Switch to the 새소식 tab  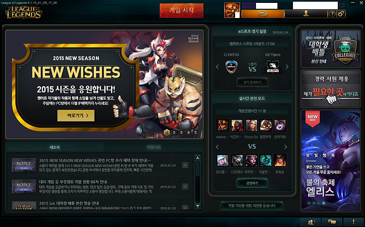pyautogui.click(x=55, y=147)
